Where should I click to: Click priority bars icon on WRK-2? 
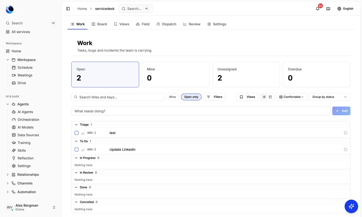click(x=83, y=150)
